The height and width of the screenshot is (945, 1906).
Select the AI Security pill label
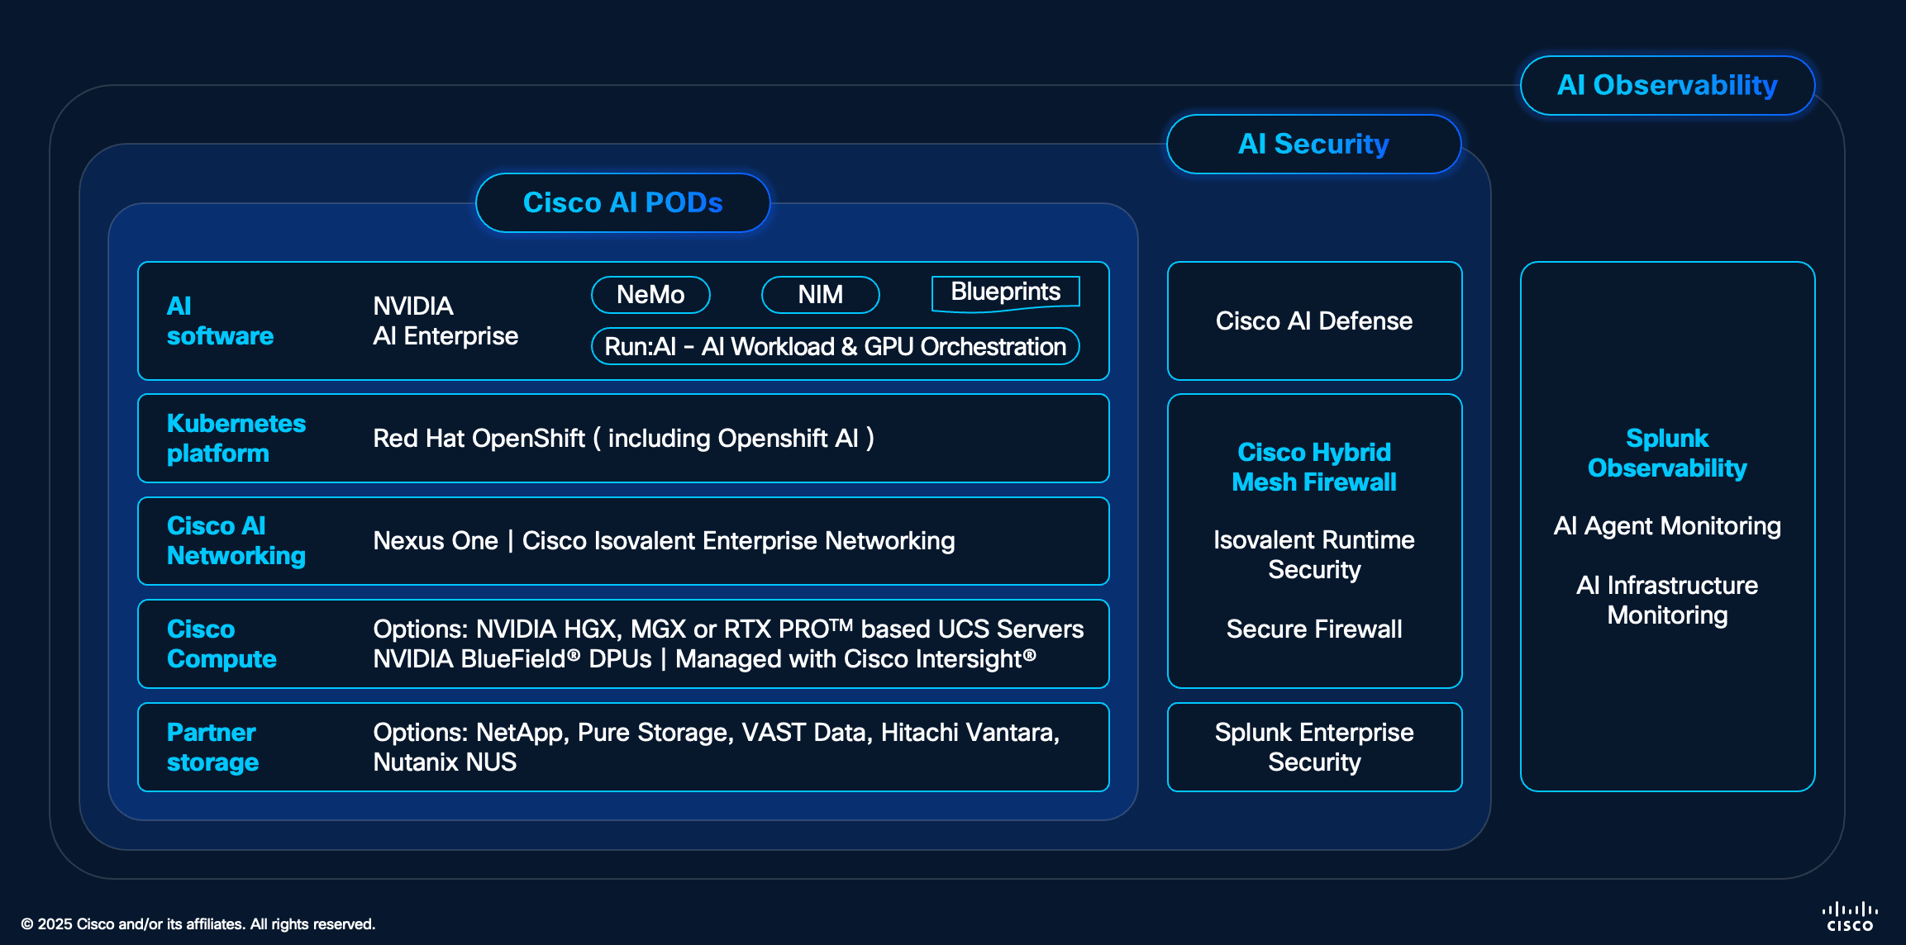[1313, 144]
